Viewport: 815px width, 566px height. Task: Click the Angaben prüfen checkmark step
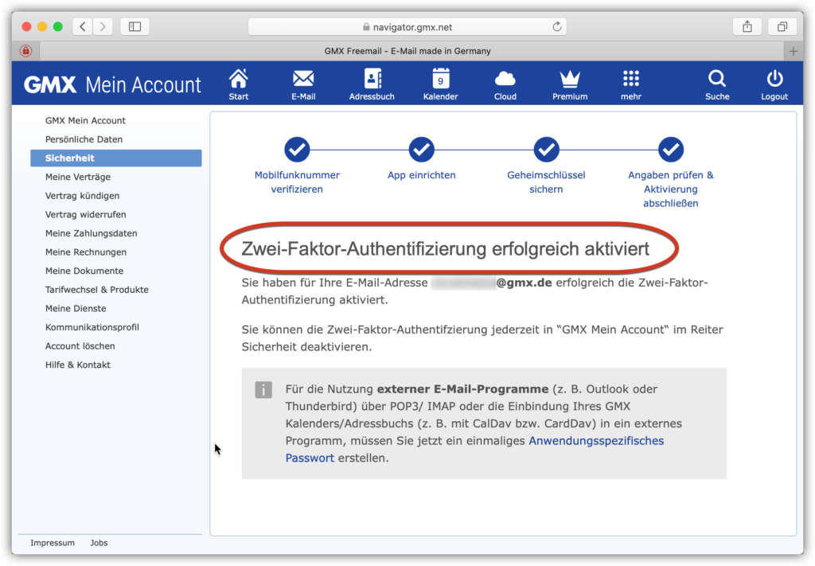click(x=671, y=150)
